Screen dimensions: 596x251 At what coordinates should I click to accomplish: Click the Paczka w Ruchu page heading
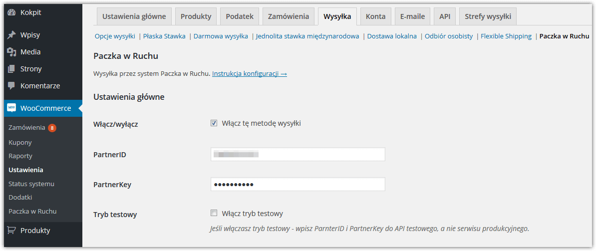point(126,56)
